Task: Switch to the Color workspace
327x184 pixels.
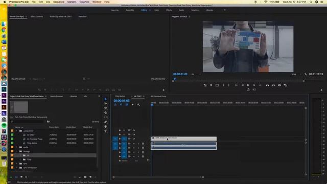Action: point(157,10)
